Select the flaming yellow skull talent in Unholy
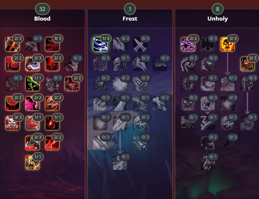The width and height of the screenshot is (259, 199). click(x=227, y=44)
